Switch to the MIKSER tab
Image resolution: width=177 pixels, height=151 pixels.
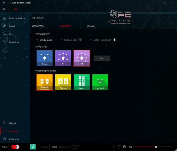(90, 26)
